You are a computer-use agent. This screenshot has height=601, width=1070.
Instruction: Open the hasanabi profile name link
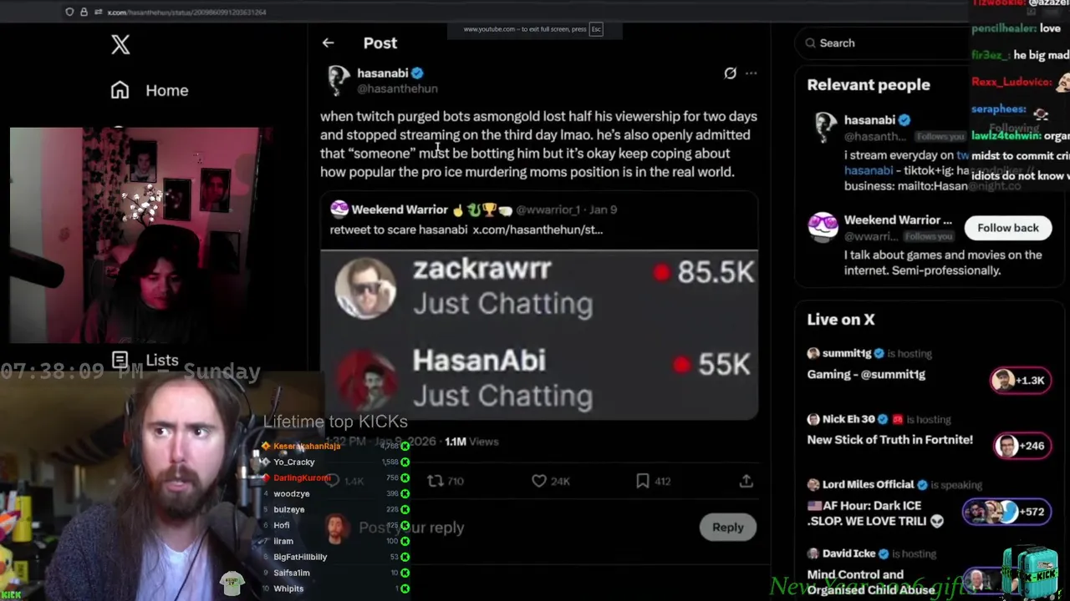click(x=382, y=73)
